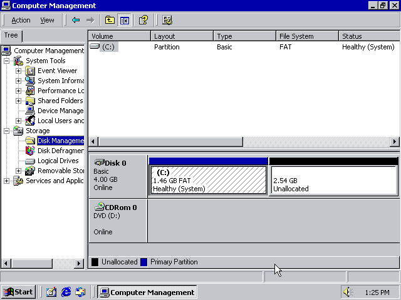Expand the Removable Storage node
Viewport: 401px width, 300px height.
click(18, 171)
